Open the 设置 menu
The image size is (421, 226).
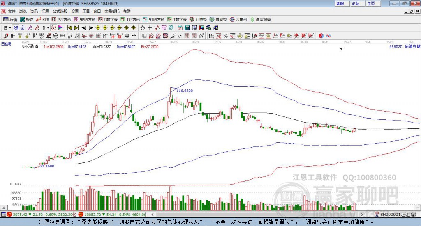pyautogui.click(x=75, y=11)
